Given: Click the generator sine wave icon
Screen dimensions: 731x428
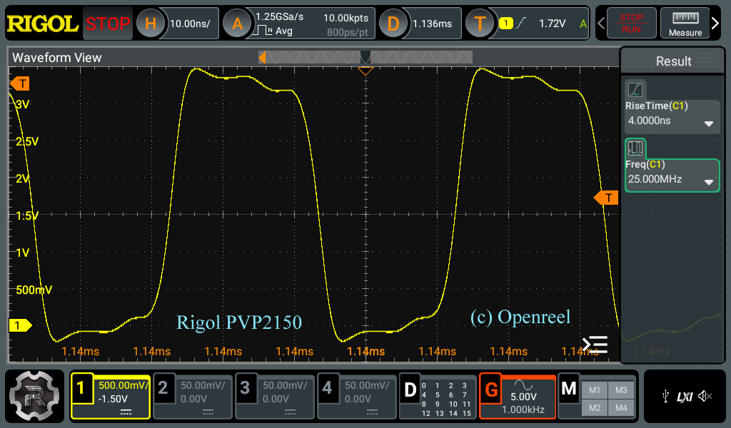Looking at the screenshot, I should coord(523,384).
